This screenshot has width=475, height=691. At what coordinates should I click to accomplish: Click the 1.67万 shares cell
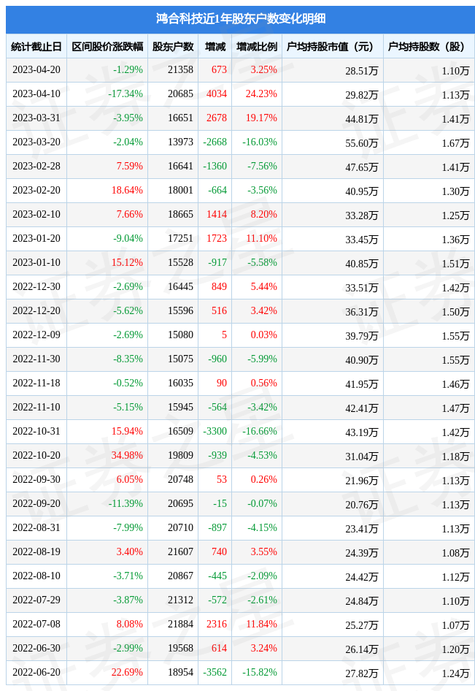455,143
